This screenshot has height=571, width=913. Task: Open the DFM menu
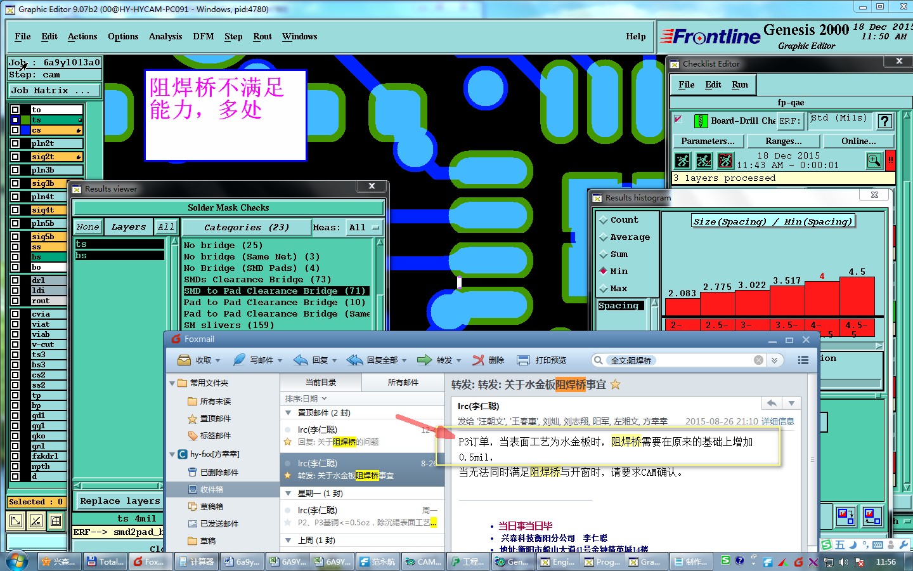tap(204, 37)
